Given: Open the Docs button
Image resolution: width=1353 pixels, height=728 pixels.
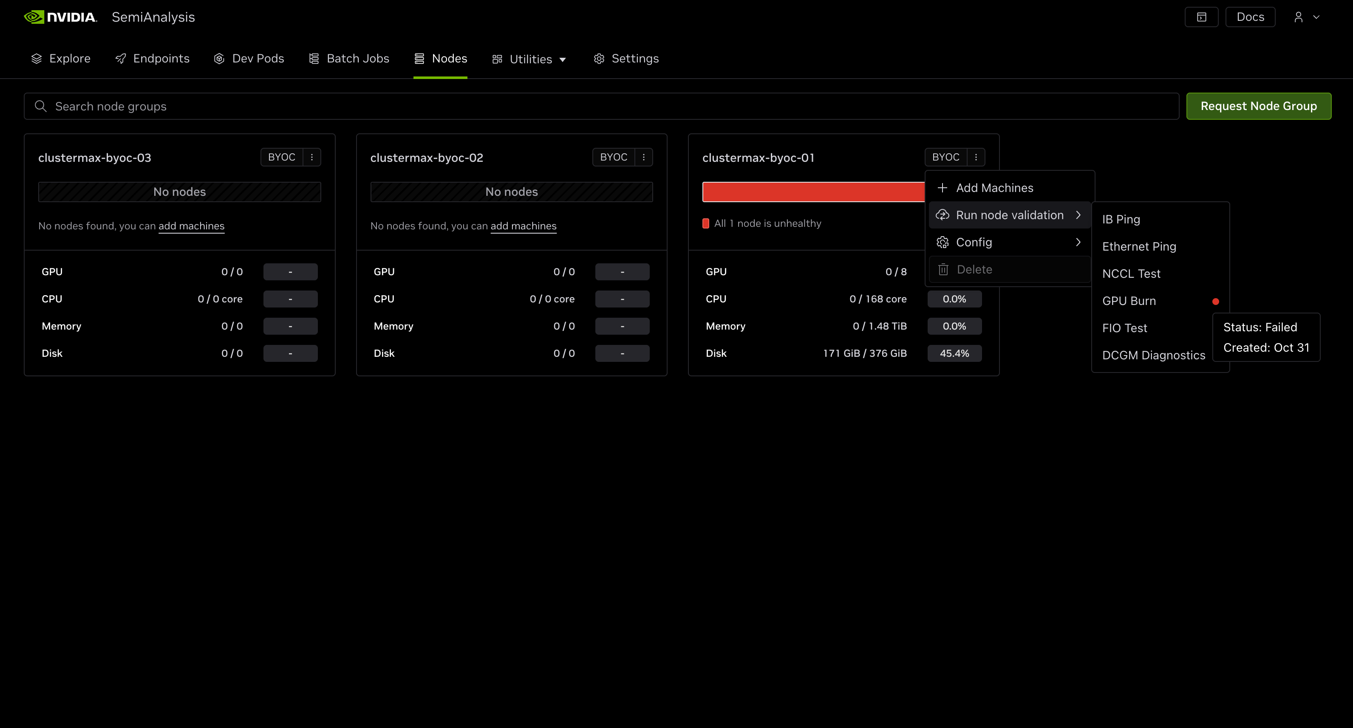Looking at the screenshot, I should [x=1250, y=17].
